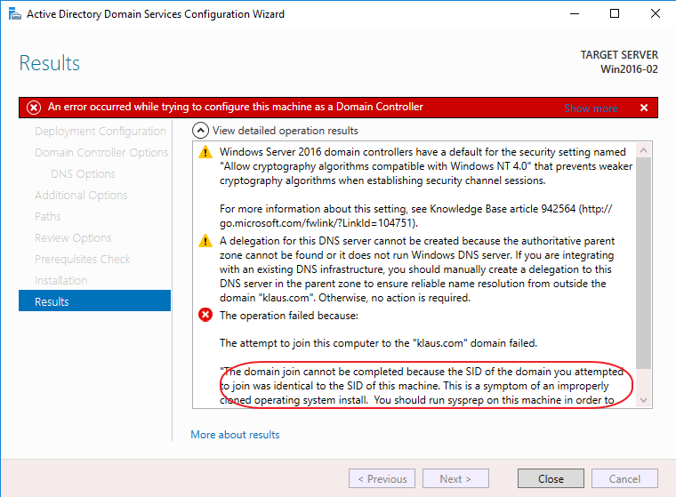Click the red error icon in the banner
The image size is (676, 497).
pyautogui.click(x=34, y=108)
